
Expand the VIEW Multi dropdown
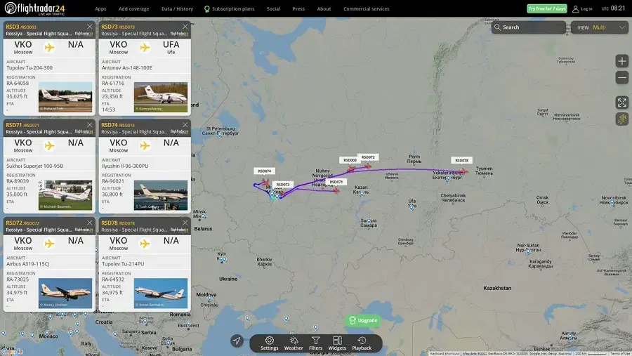[600, 27]
